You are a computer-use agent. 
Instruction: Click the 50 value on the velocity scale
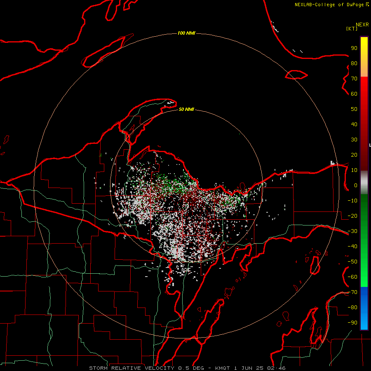[354, 109]
